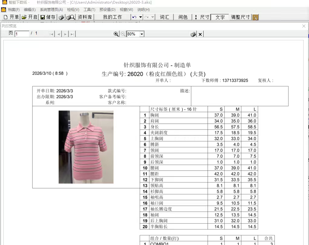This screenshot has width=309, height=245.
Task: Print the previewed page using printer icon
Action: point(193,34)
